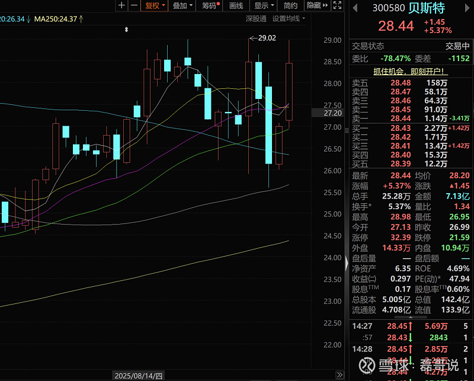The height and width of the screenshot is (381, 474).
Task: Click 14:28 trade tick row 2.85万
Action: point(411,349)
